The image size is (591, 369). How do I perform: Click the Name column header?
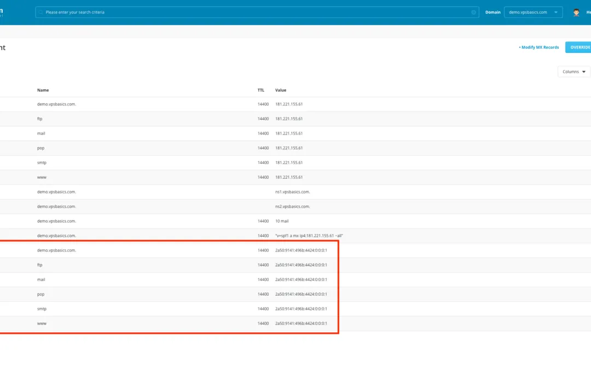(x=43, y=90)
